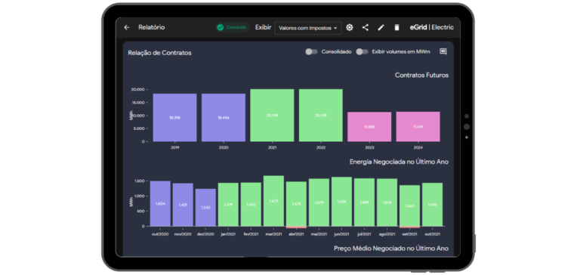This screenshot has height=275, width=580.
Task: Click the out/2021 bar
Action: coord(433,204)
